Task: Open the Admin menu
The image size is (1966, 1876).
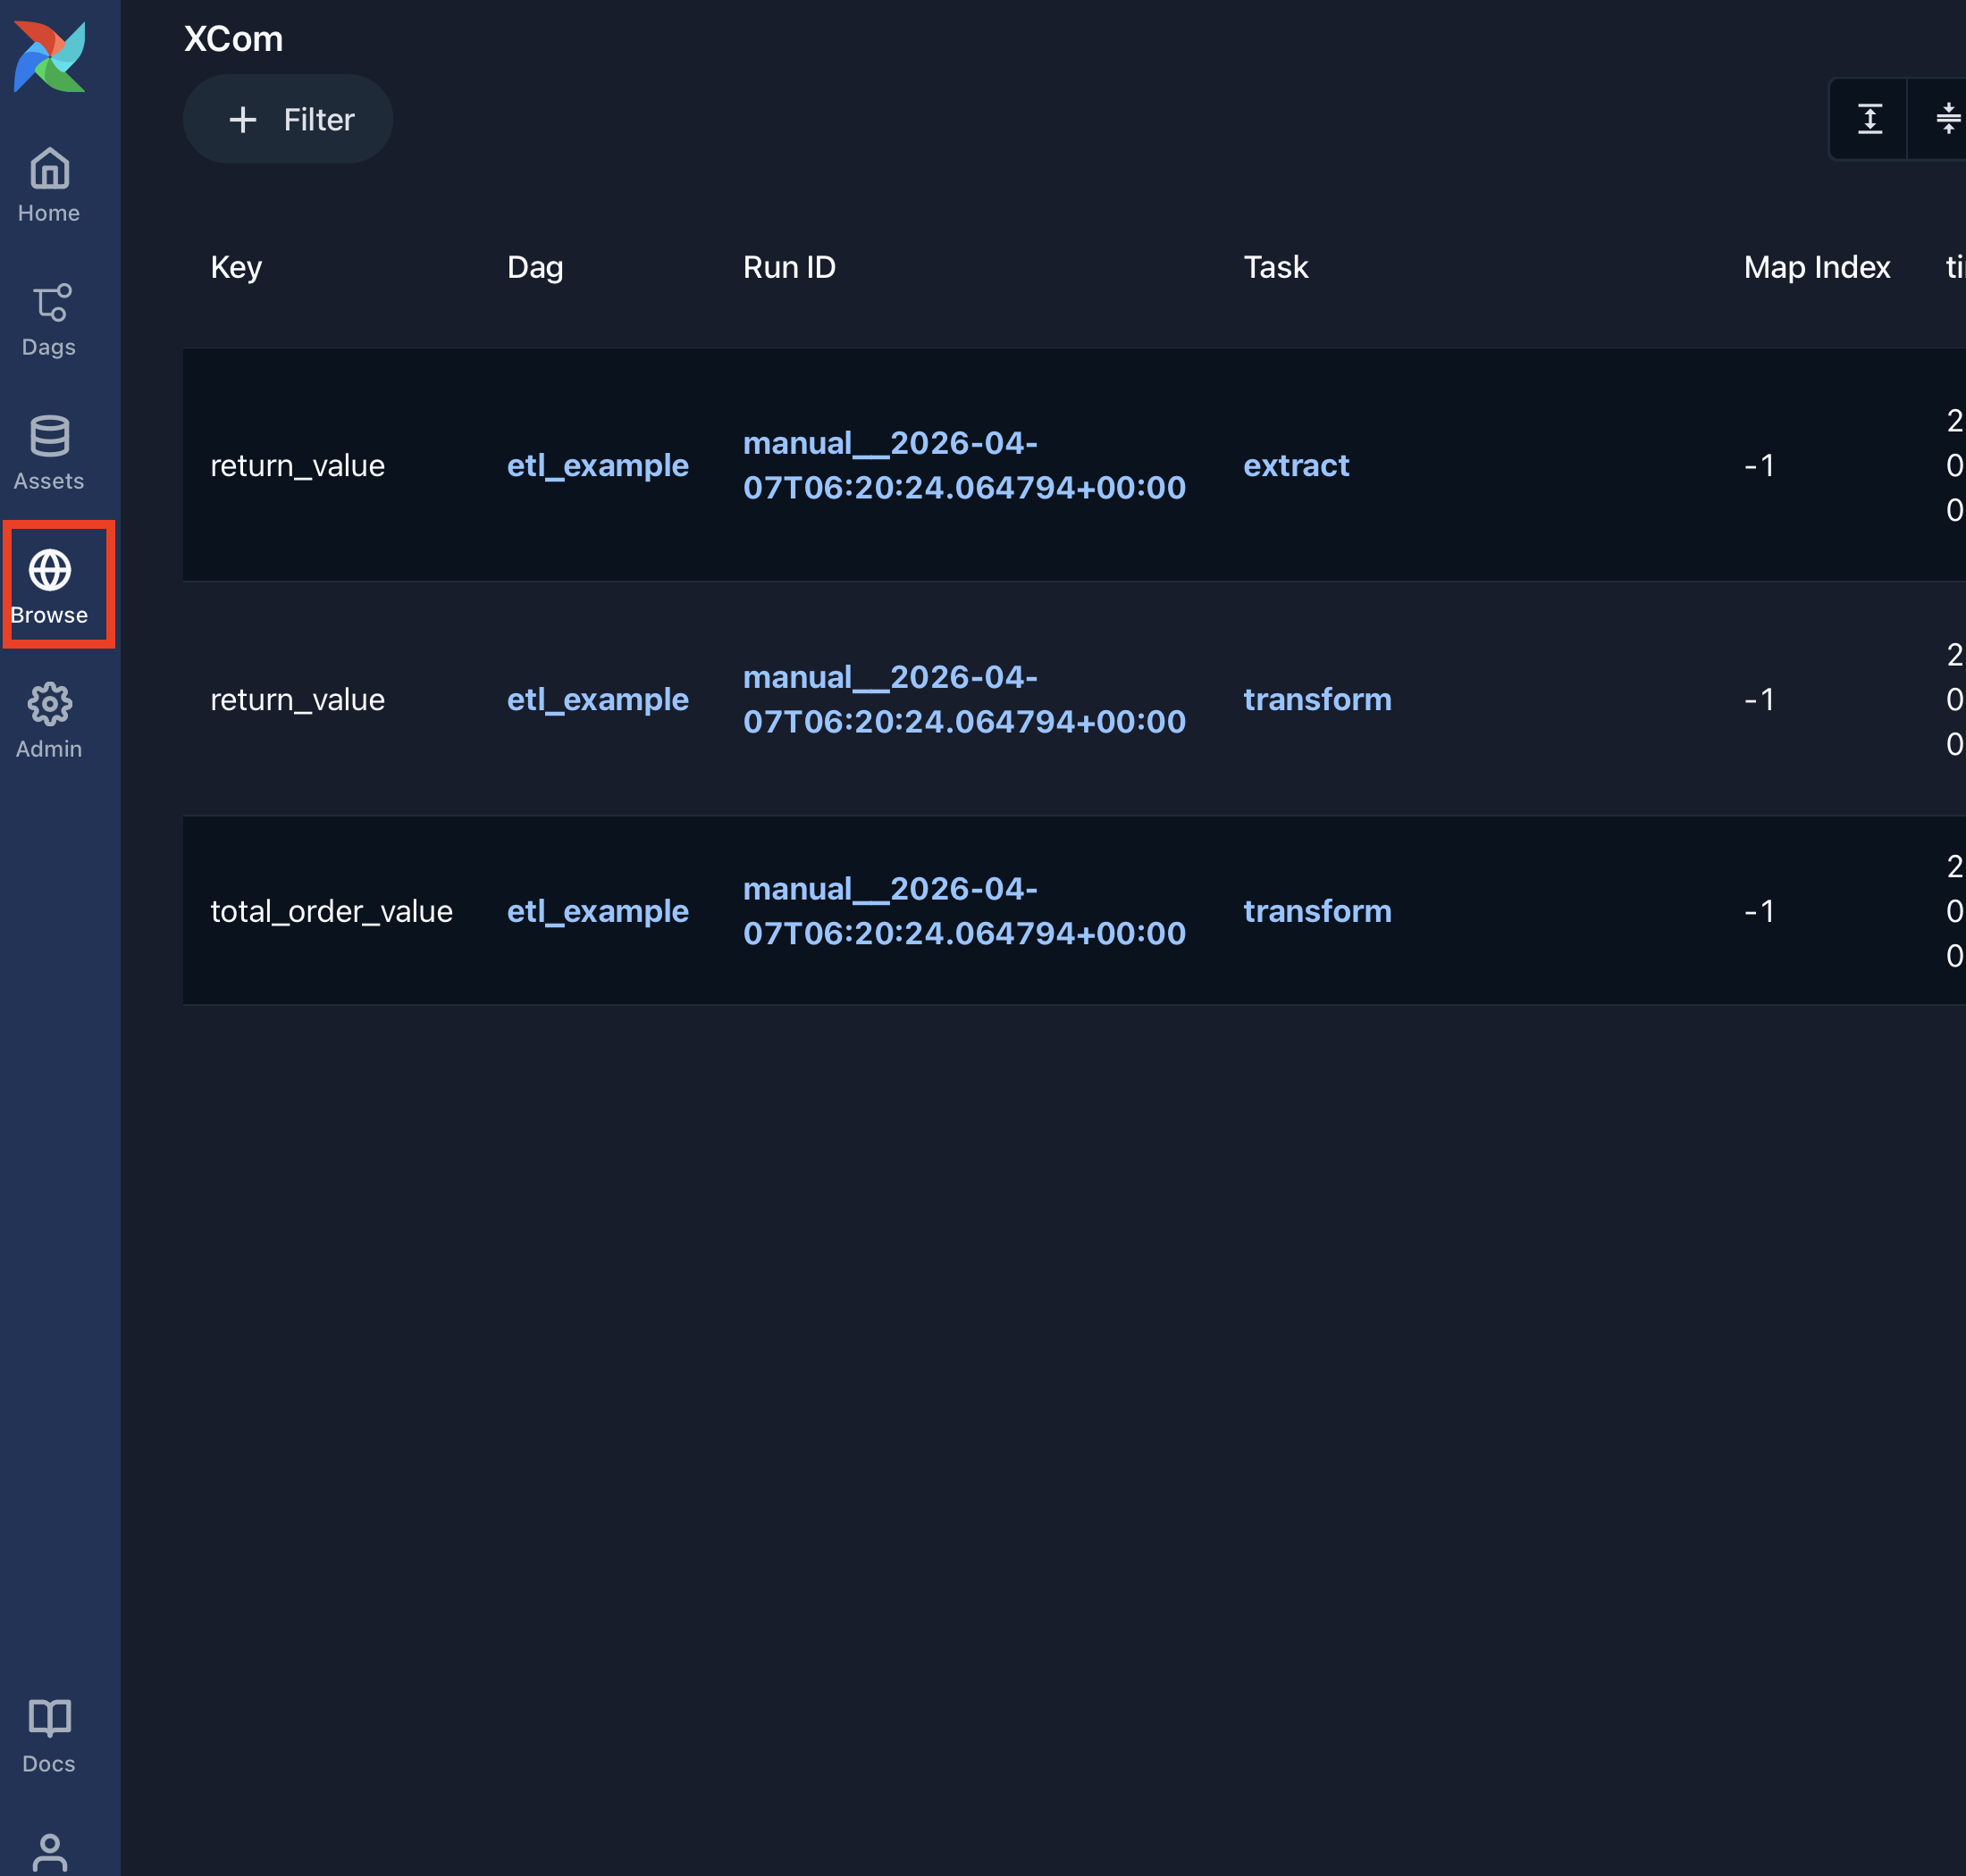Action: click(49, 721)
